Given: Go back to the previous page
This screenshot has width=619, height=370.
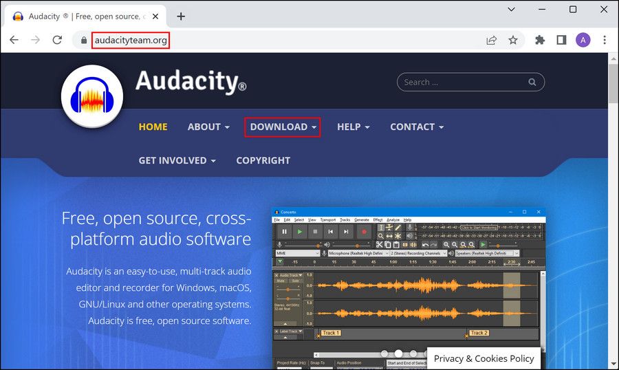Looking at the screenshot, I should (14, 40).
